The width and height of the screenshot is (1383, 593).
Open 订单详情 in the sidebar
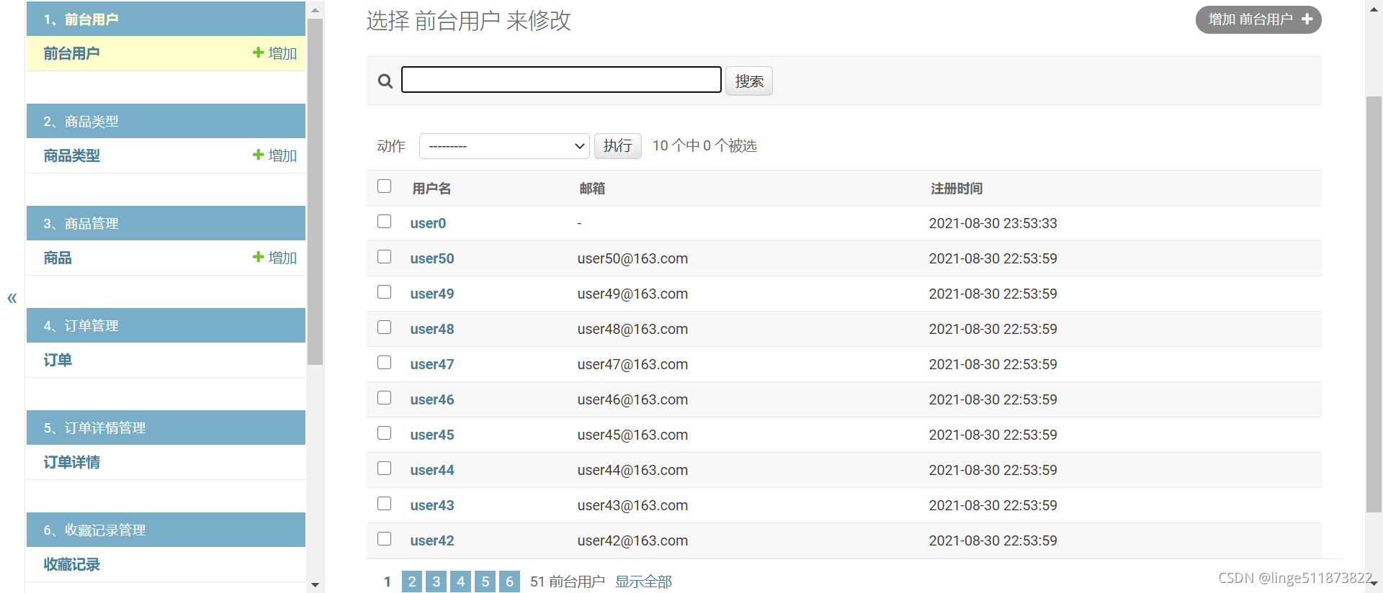tap(71, 462)
